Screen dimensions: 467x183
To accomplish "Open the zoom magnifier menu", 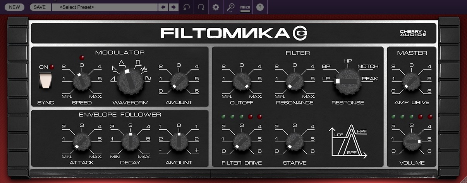I will pyautogui.click(x=231, y=7).
